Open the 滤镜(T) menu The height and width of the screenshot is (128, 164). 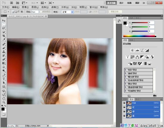pyautogui.click(x=55, y=7)
